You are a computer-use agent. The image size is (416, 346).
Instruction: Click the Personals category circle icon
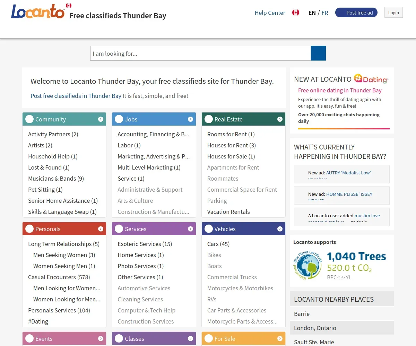29,229
